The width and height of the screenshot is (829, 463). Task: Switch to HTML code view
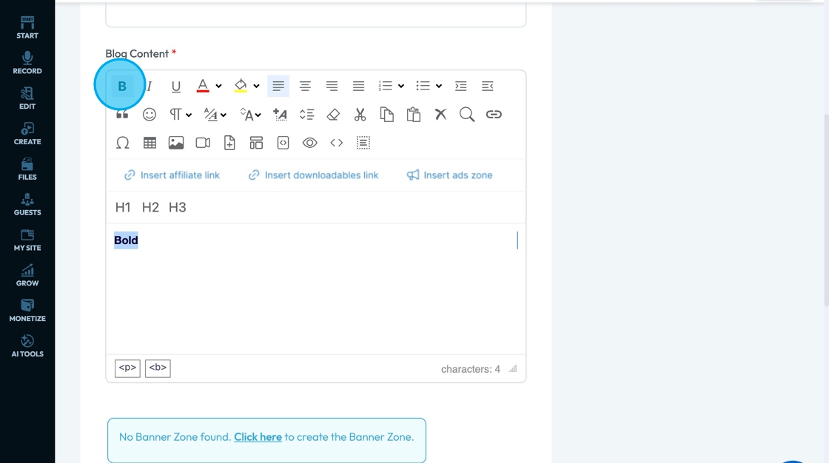(337, 143)
